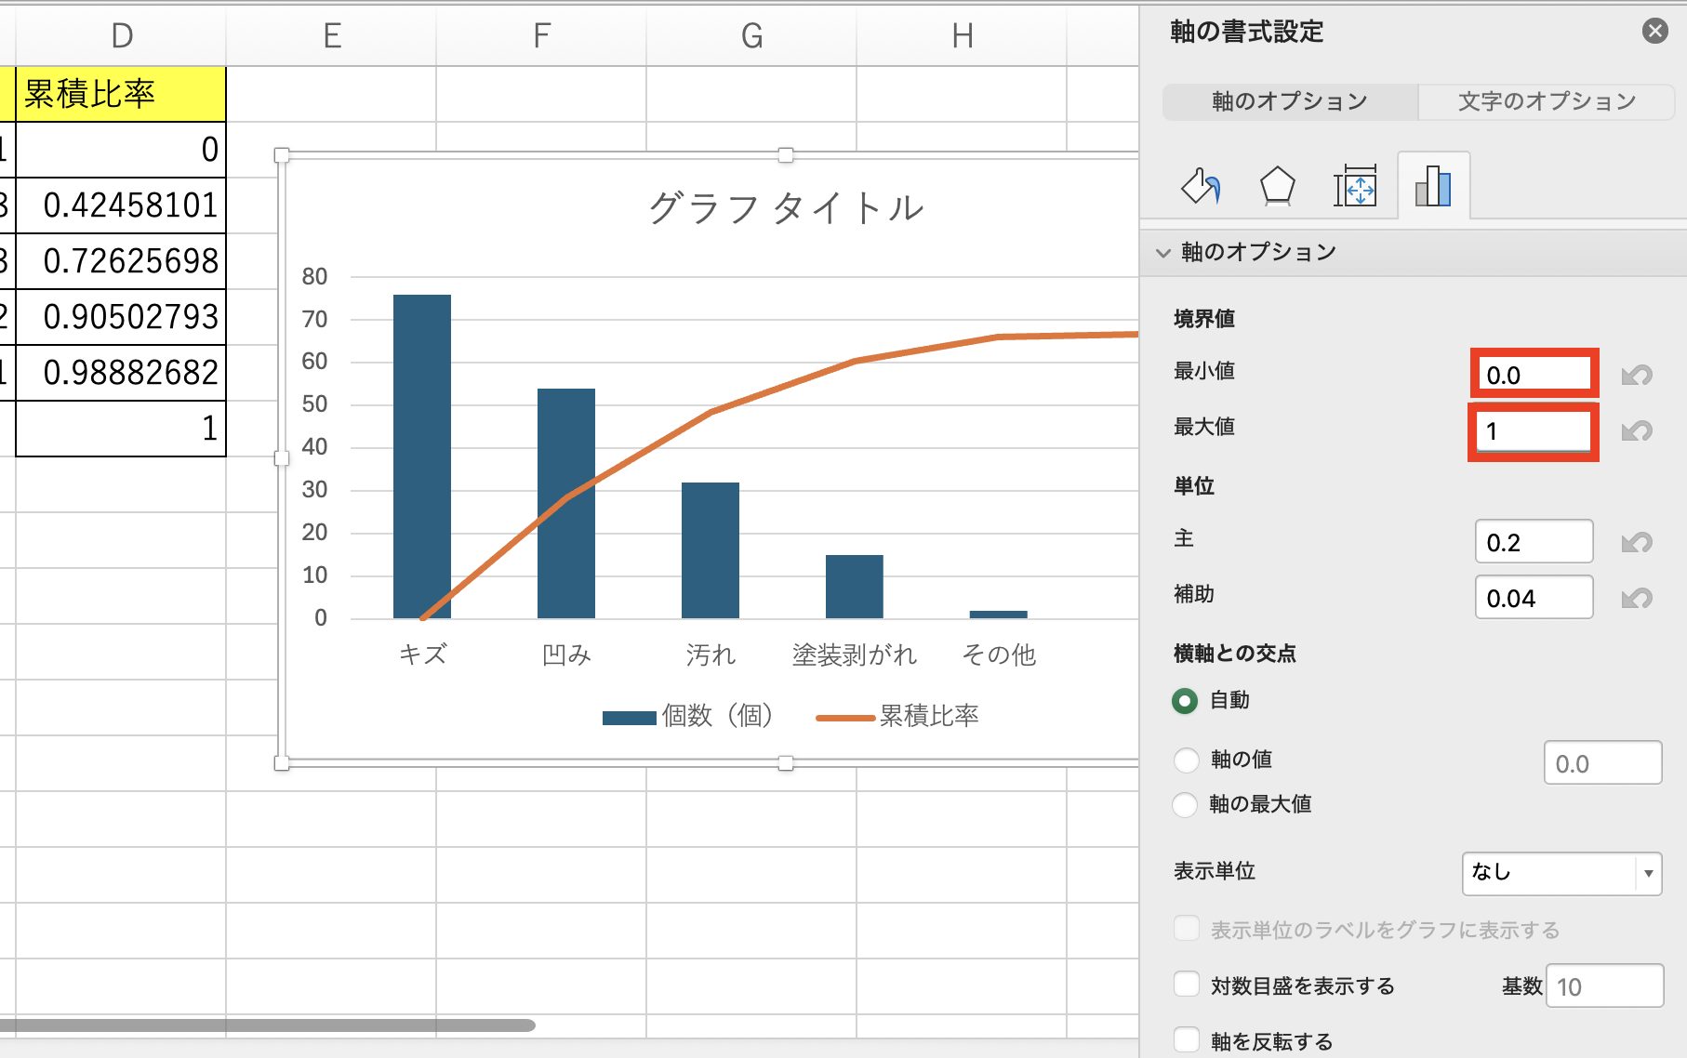Enable 対数目盛を表示する checkbox
Viewport: 1687px width, 1058px height.
(1187, 985)
